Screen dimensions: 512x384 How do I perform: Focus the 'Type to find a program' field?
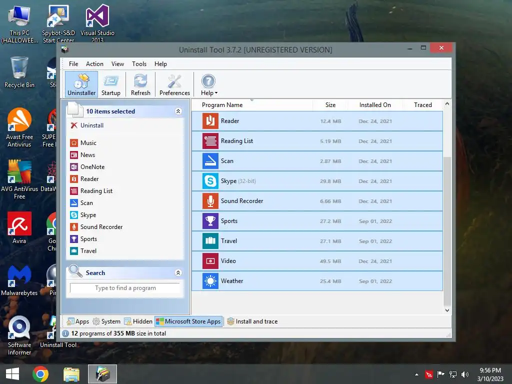tap(125, 288)
